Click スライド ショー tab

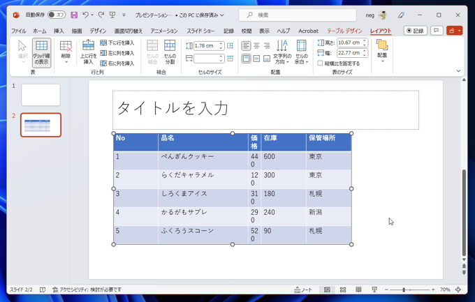pos(200,31)
